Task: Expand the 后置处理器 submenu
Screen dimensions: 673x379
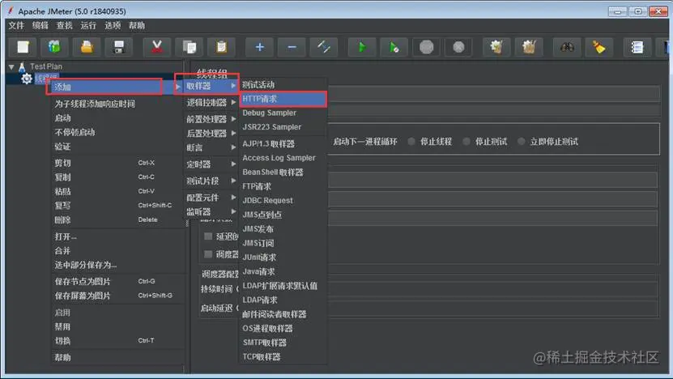Action: (211, 134)
